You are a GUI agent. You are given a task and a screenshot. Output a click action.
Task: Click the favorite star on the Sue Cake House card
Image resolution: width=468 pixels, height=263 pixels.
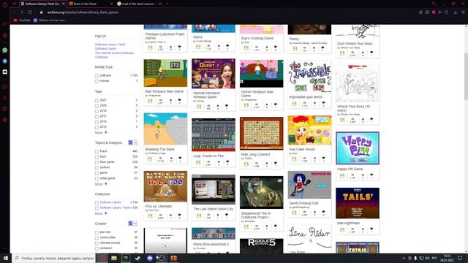[314, 159]
